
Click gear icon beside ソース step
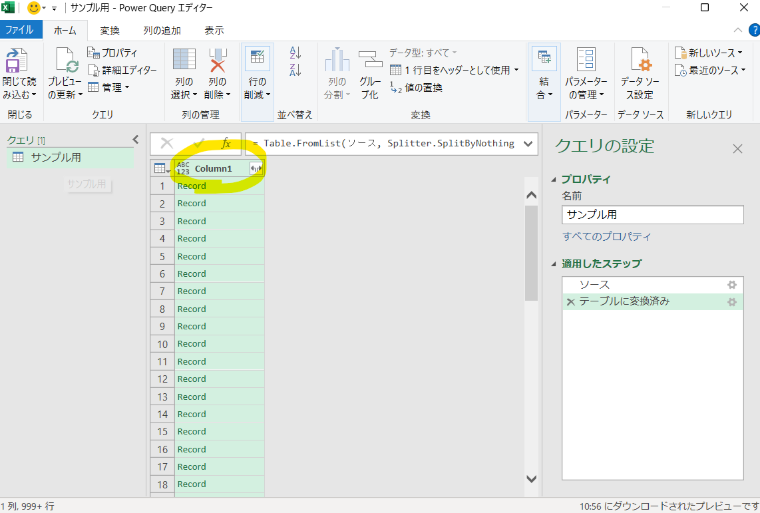[732, 285]
